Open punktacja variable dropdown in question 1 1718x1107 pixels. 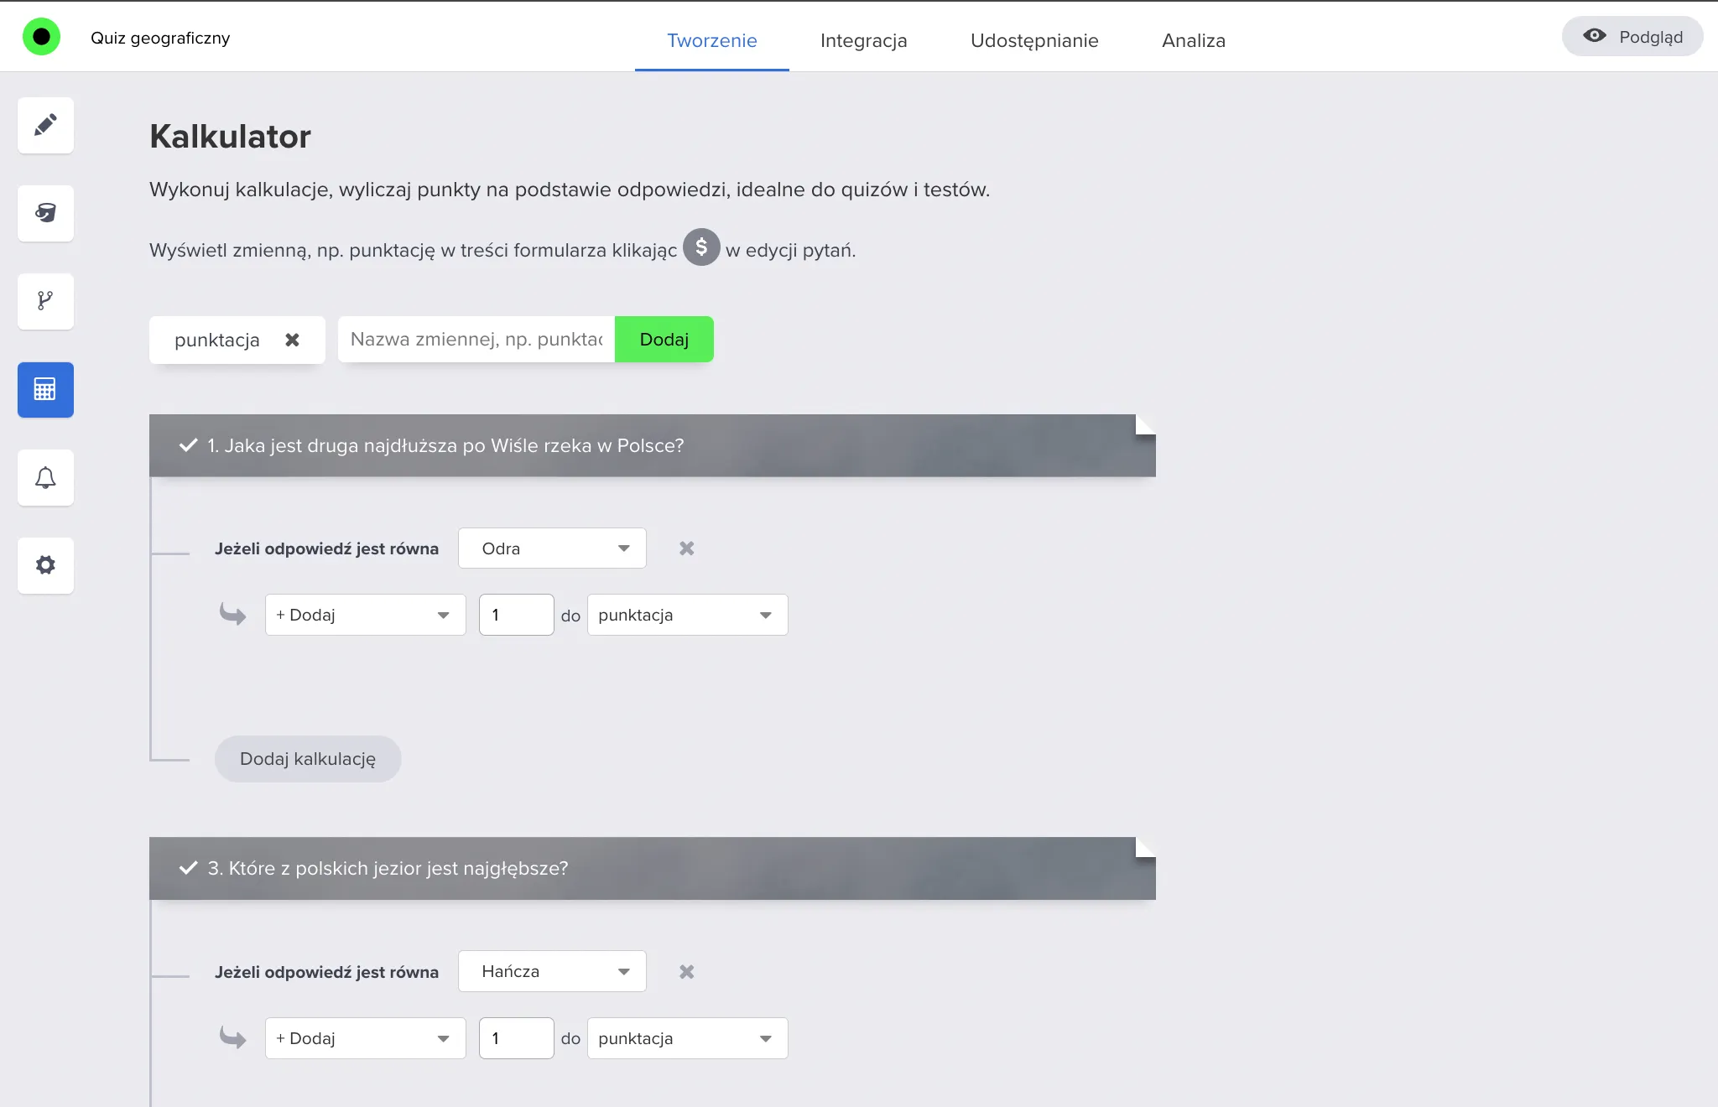687,615
